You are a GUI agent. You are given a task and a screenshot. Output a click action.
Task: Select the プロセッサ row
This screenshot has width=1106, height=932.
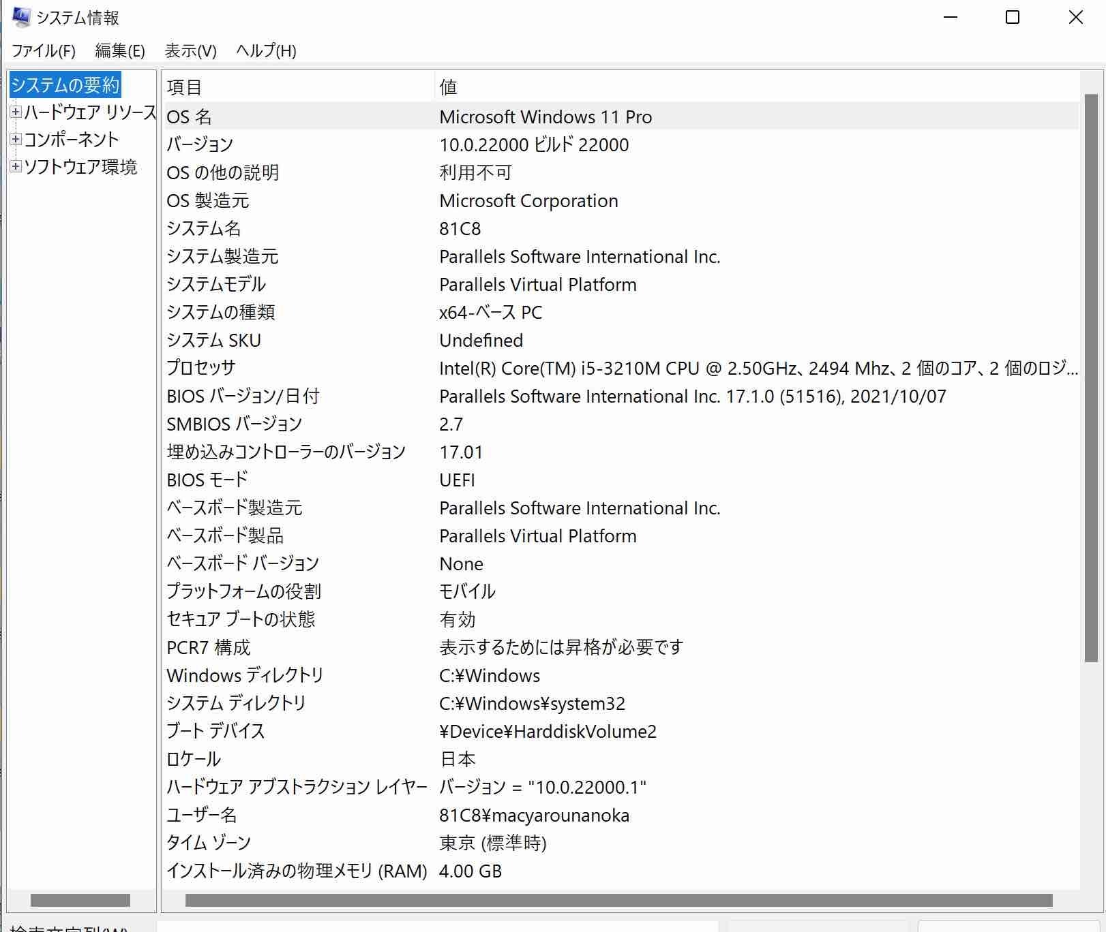[621, 368]
